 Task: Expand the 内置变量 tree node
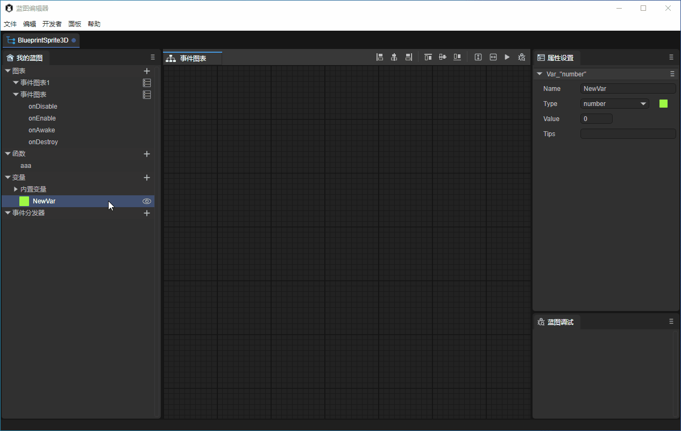pos(16,189)
